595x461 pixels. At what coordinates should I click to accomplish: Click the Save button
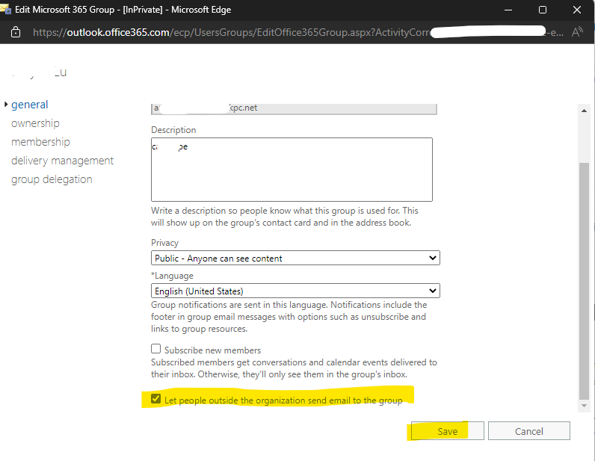(448, 431)
